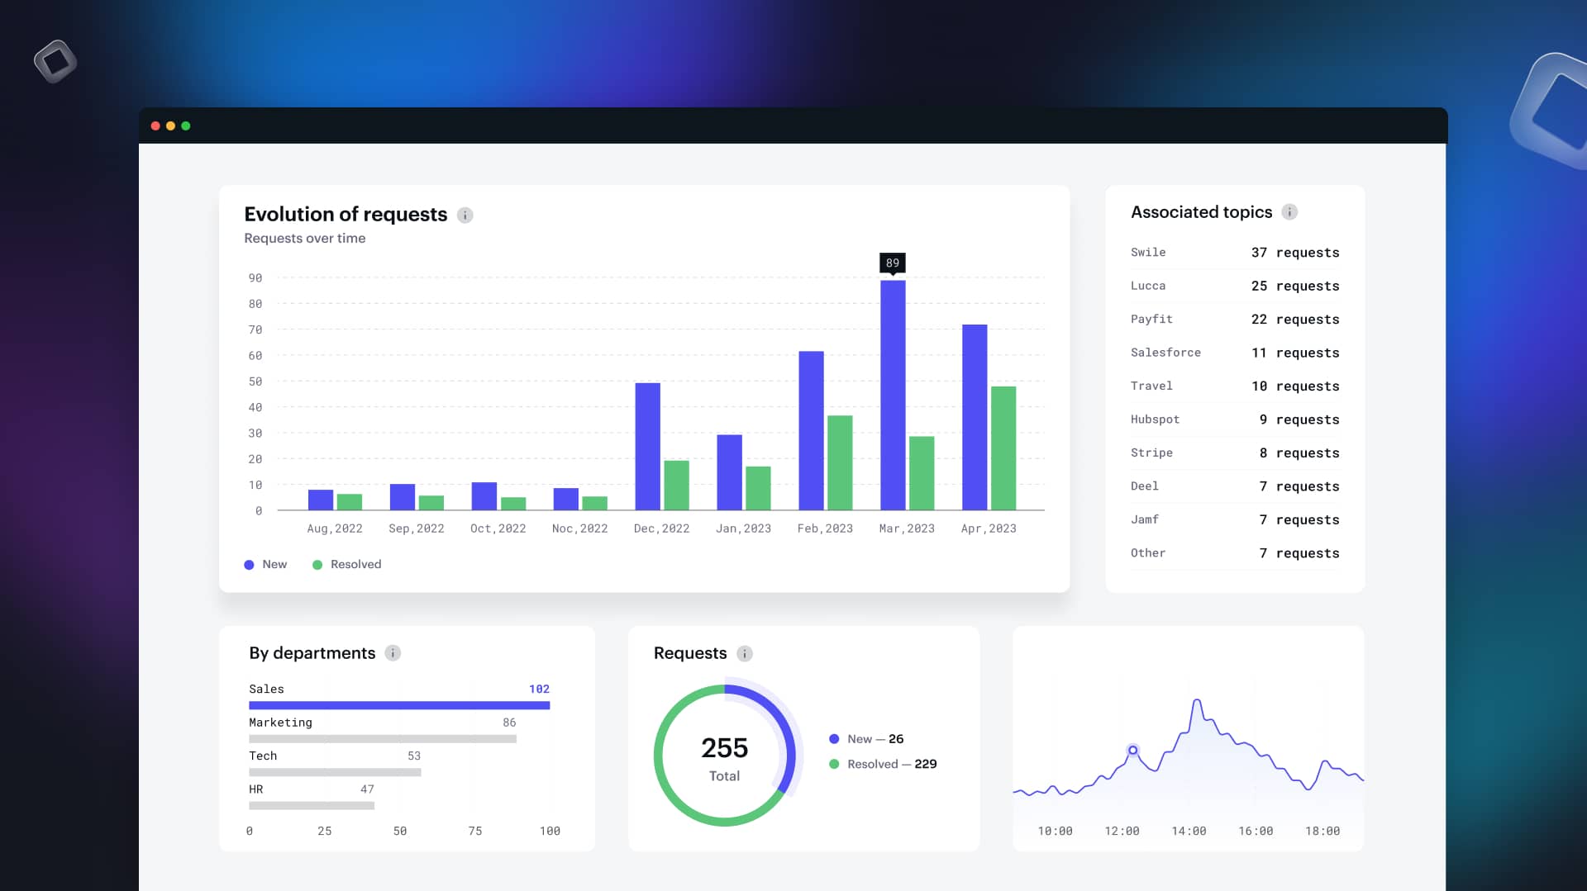Click info icon beside Requests title
The height and width of the screenshot is (891, 1587).
tap(745, 654)
